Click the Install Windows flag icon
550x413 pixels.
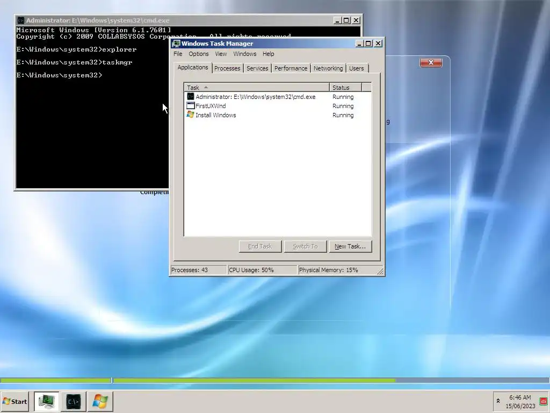[191, 115]
